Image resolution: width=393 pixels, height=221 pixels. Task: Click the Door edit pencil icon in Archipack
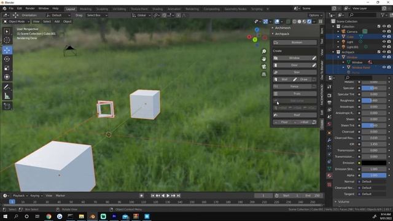314,65
